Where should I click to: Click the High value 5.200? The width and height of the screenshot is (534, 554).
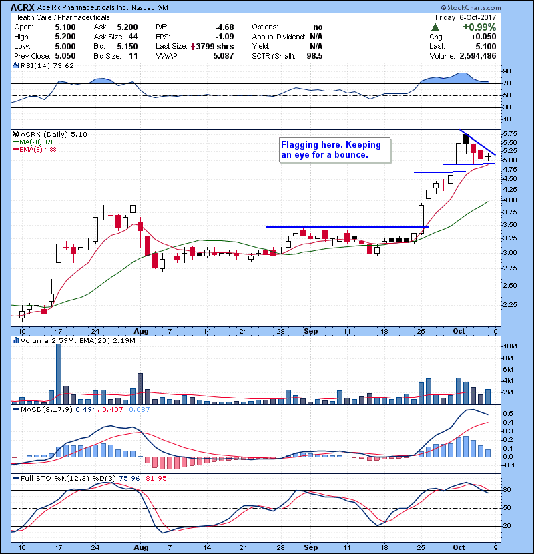click(x=65, y=37)
